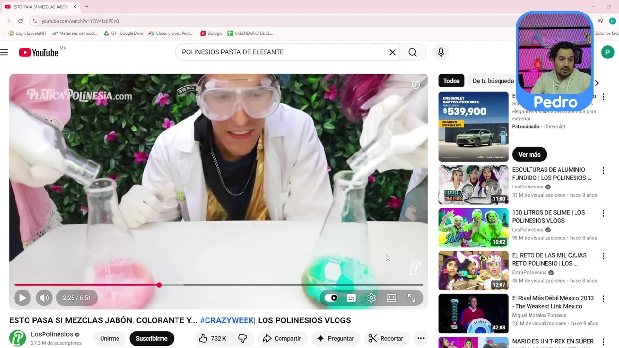Open G1 - Google Drive bookmark
Viewport: 619px width, 348px height.
tap(124, 33)
